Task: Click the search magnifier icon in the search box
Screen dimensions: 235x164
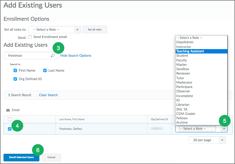Action: coord(53,56)
